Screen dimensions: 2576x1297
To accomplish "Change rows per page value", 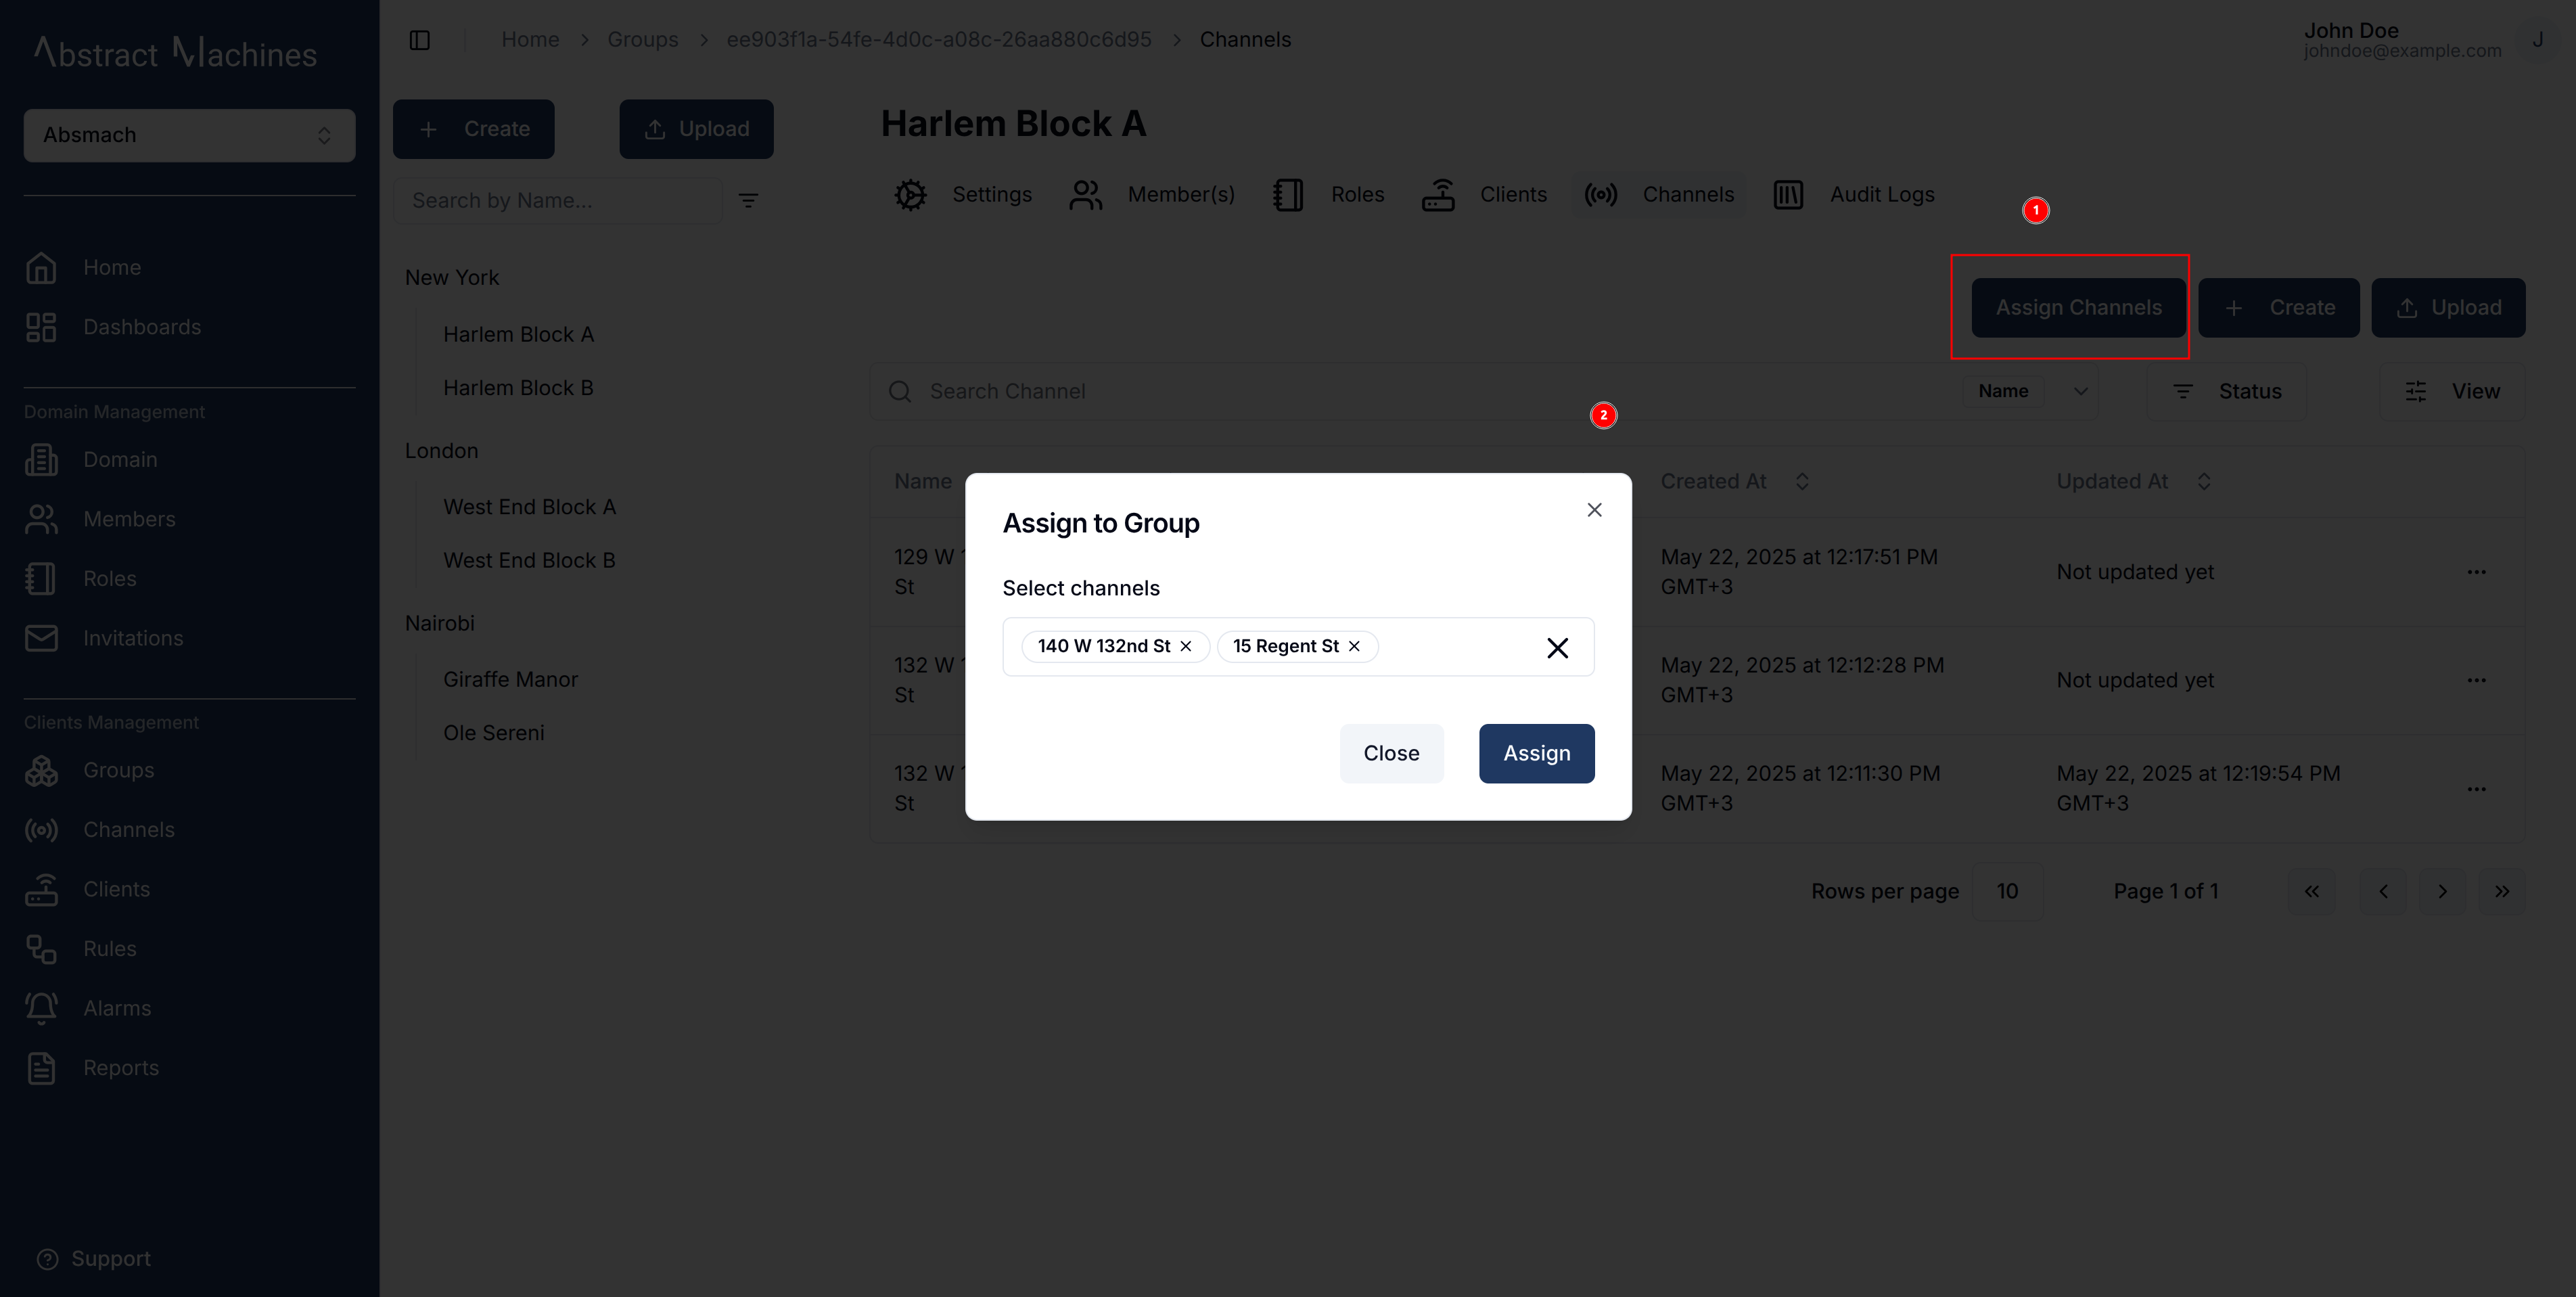I will point(2008,891).
